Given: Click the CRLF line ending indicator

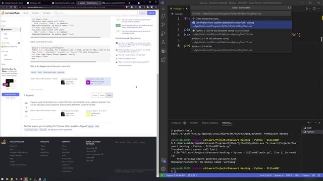Looking at the screenshot, I should pyautogui.click(x=297, y=175).
